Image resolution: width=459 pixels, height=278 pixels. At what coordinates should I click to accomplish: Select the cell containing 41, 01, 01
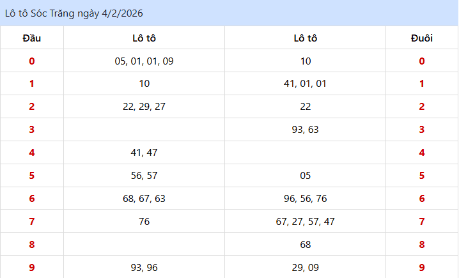coord(305,84)
